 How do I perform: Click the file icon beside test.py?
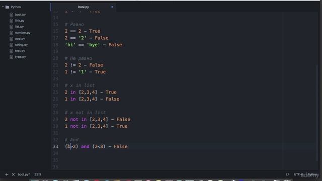point(11,51)
